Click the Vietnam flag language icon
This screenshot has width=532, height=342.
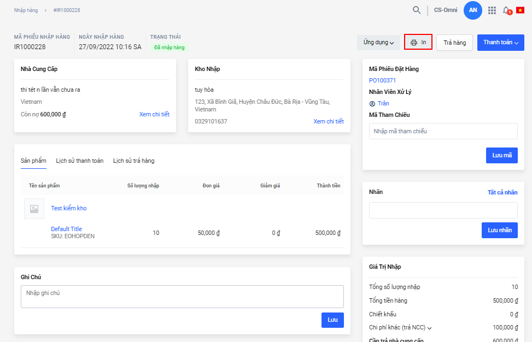tap(520, 10)
